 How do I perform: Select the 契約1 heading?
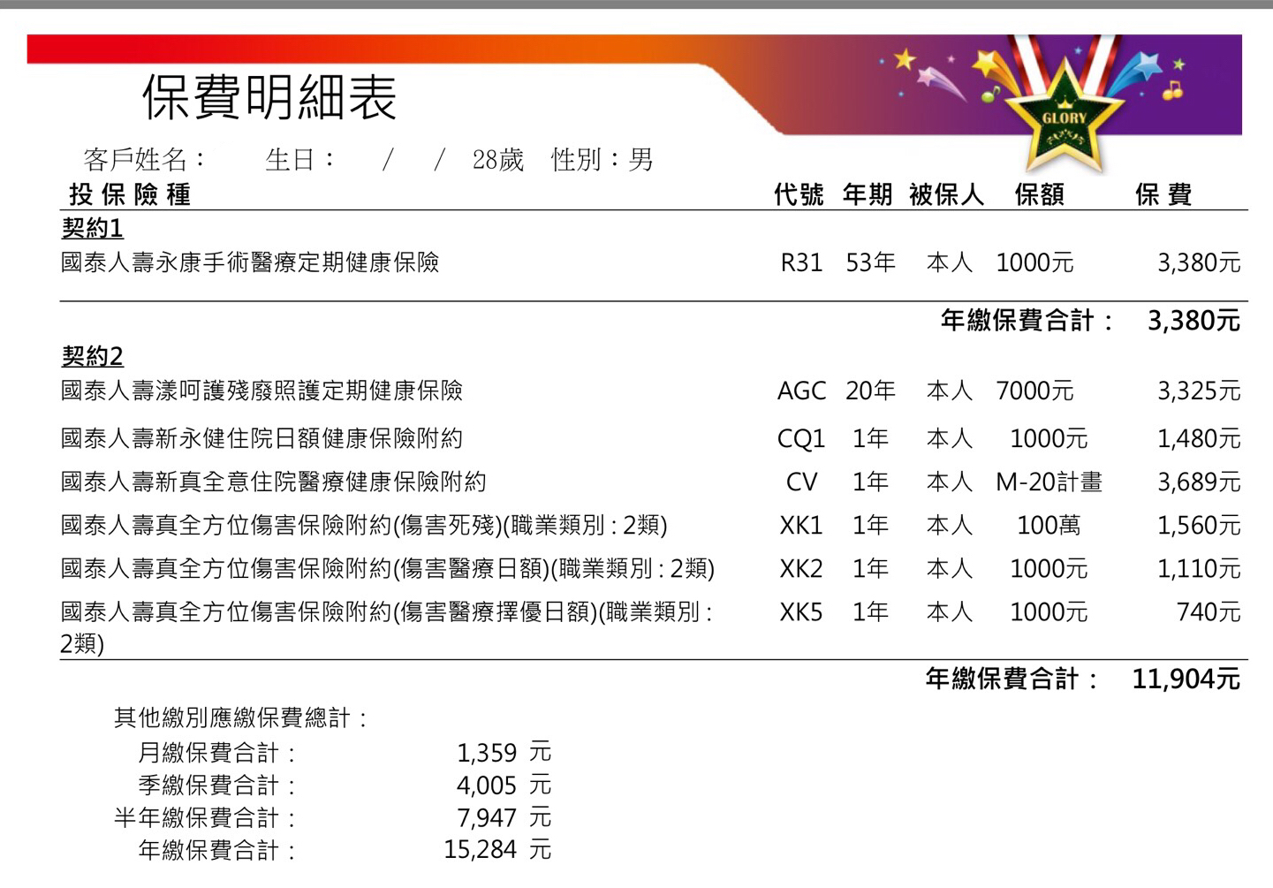click(x=92, y=228)
